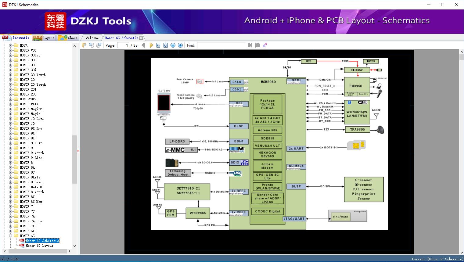This screenshot has height=262, width=464.
Task: Click the PDF icon beside Honor 6C Layout
Action: click(x=22, y=246)
